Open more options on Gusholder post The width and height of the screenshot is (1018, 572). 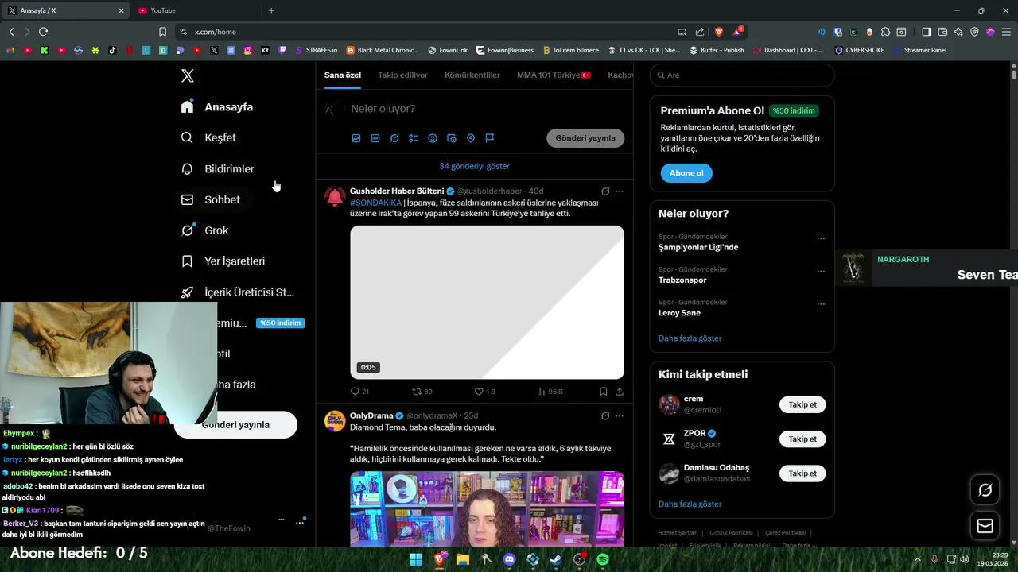(x=620, y=191)
